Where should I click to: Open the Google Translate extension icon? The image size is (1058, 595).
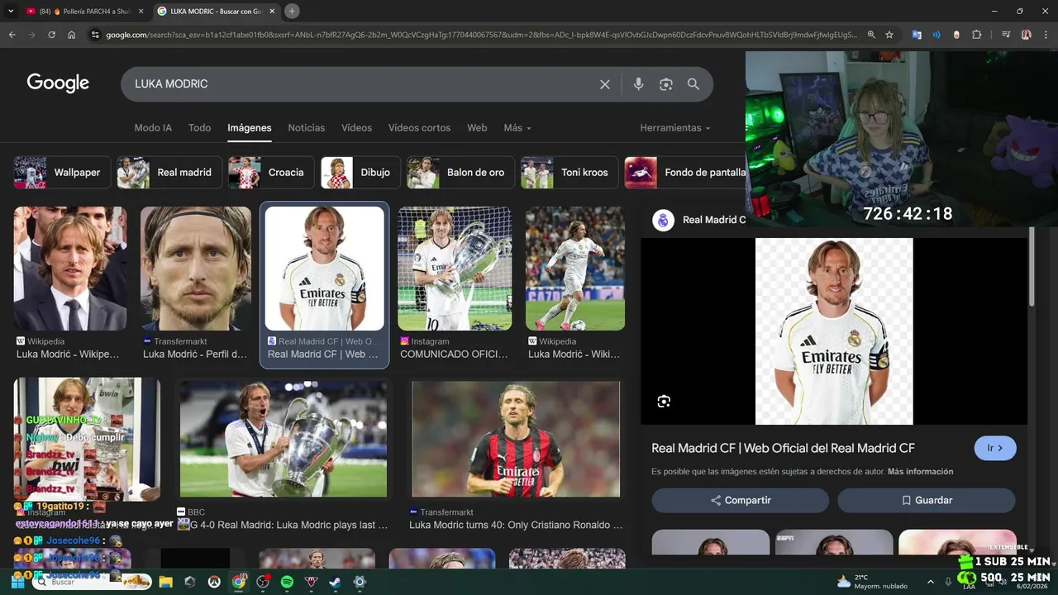click(x=917, y=35)
